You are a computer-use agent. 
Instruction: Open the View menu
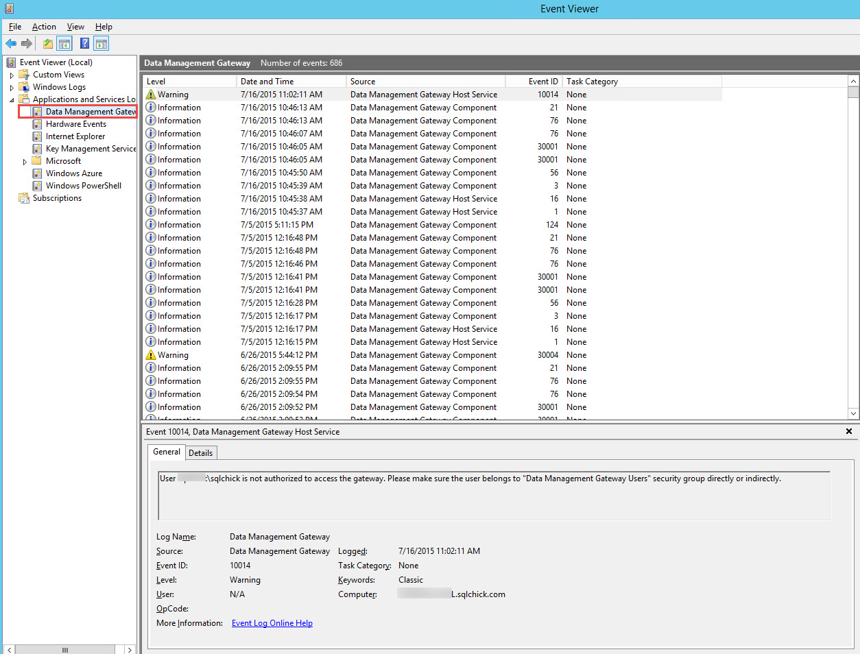(x=75, y=27)
